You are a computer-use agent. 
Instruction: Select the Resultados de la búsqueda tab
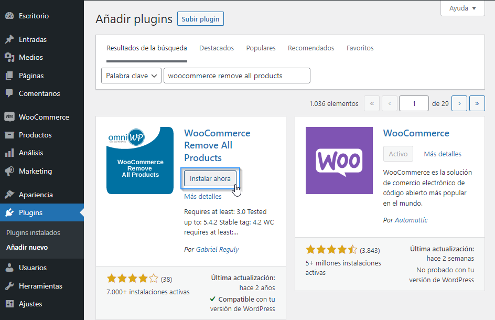[x=146, y=48]
